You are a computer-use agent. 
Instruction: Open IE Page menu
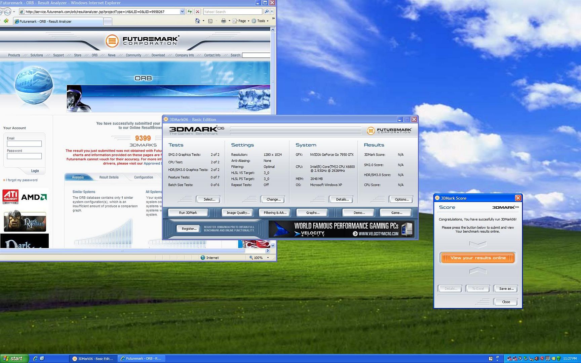coord(241,21)
